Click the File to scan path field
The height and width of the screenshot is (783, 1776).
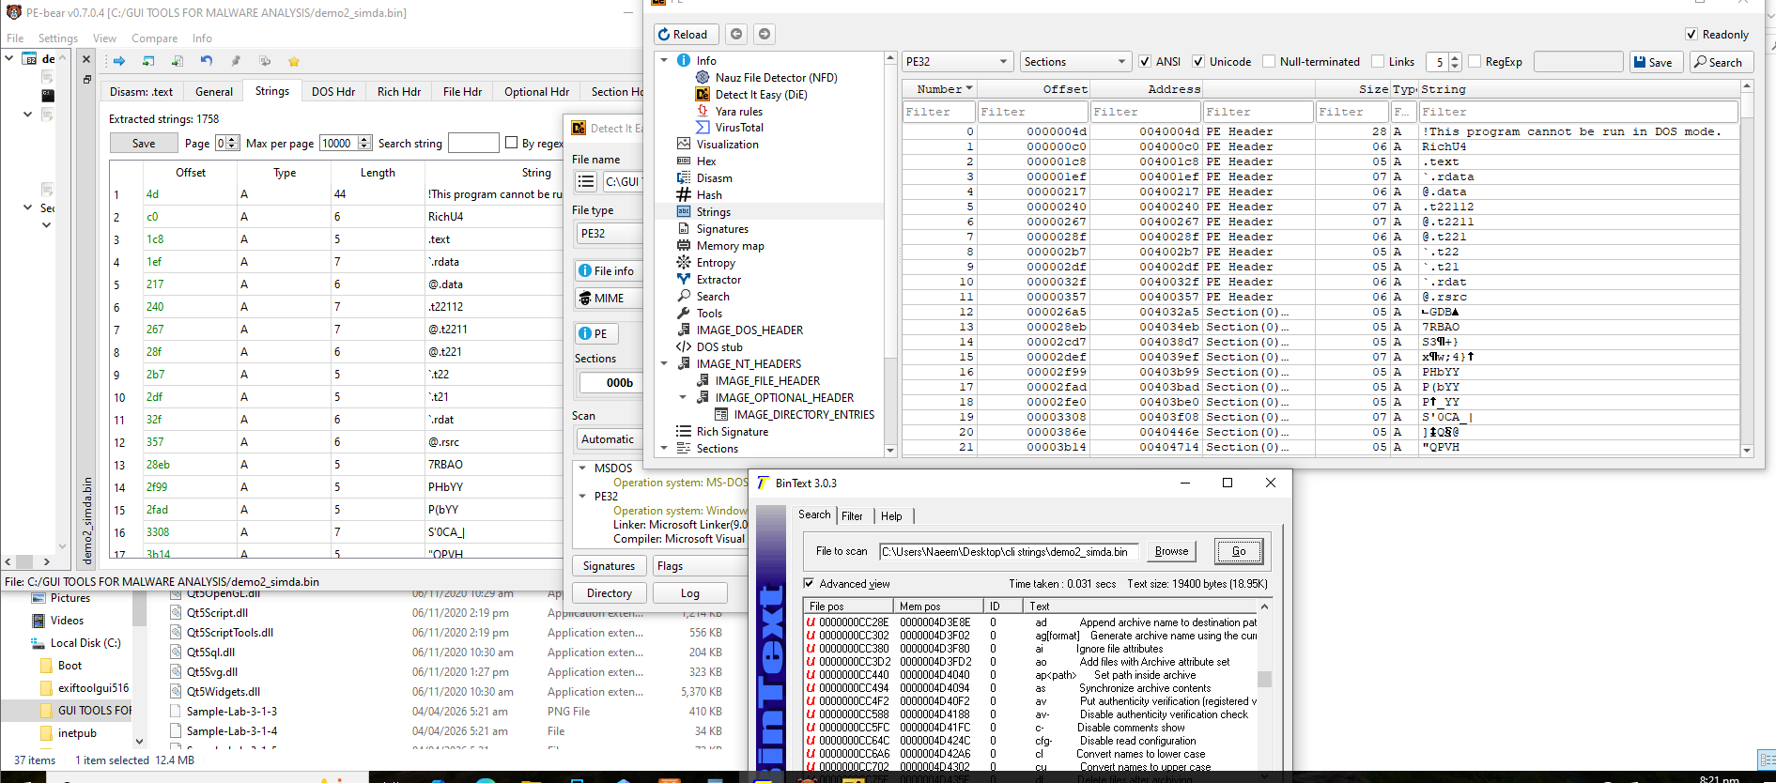[1009, 552]
